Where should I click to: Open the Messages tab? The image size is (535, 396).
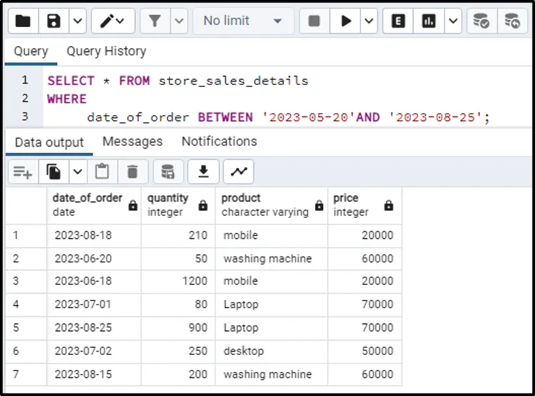coord(132,142)
